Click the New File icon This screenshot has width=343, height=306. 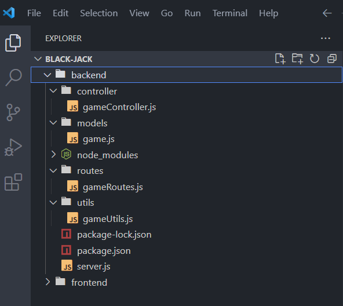tap(280, 59)
